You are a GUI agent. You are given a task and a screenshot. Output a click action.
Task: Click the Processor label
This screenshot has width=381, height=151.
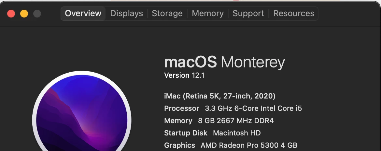tap(181, 108)
